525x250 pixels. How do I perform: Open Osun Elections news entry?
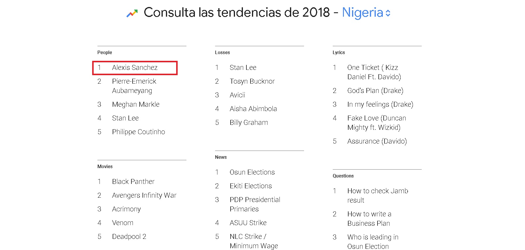pyautogui.click(x=252, y=172)
